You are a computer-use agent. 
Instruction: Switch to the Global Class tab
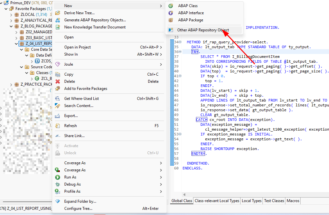click(182, 201)
